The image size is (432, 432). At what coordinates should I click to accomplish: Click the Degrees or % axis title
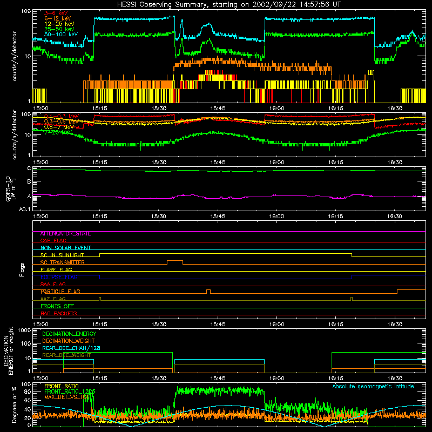coord(14,404)
